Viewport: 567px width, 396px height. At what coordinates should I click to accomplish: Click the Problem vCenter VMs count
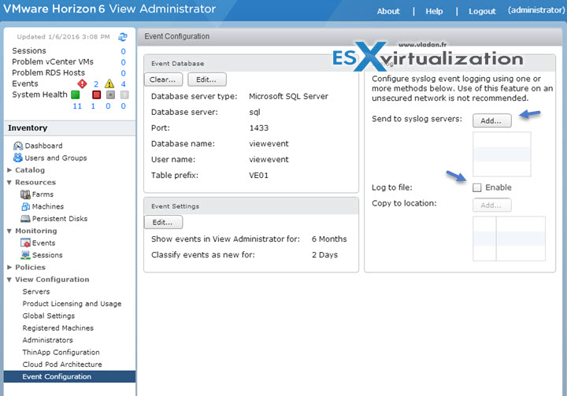tap(124, 62)
